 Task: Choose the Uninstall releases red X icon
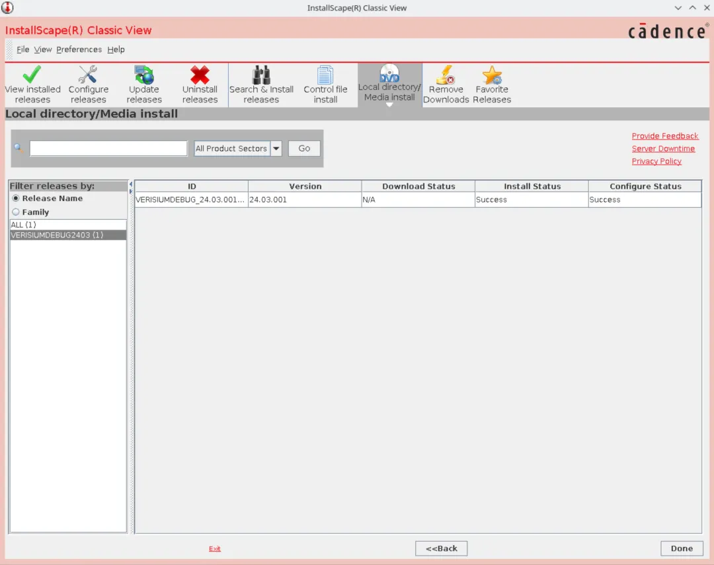pyautogui.click(x=200, y=75)
